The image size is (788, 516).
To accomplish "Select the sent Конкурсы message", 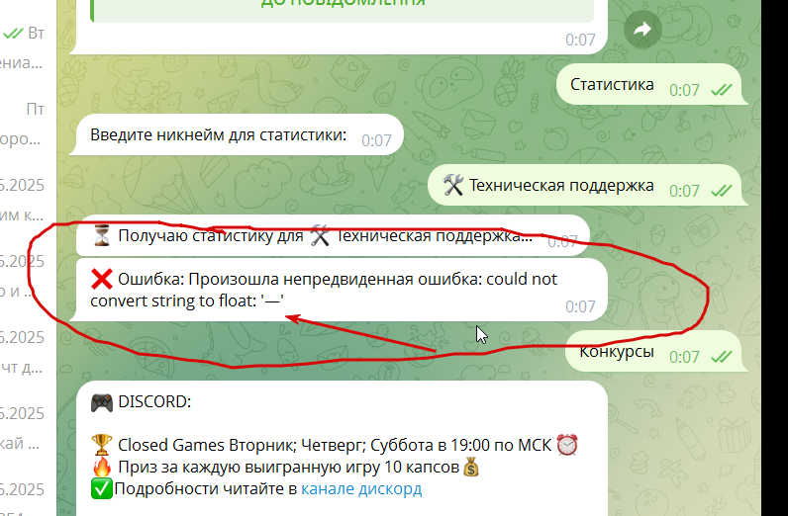I will [653, 351].
